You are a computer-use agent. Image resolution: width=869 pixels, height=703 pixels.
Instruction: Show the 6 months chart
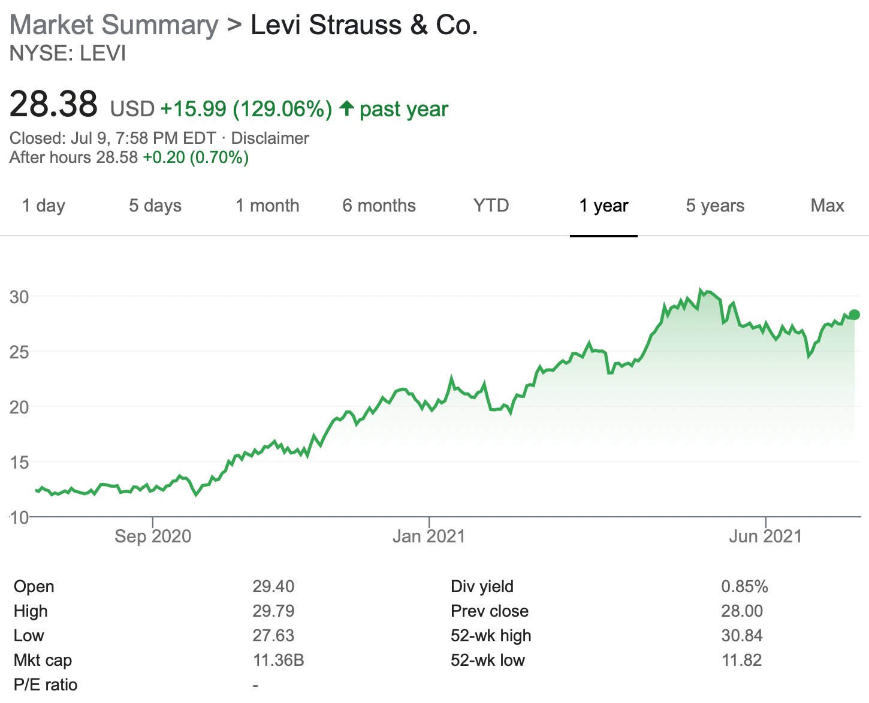click(379, 206)
